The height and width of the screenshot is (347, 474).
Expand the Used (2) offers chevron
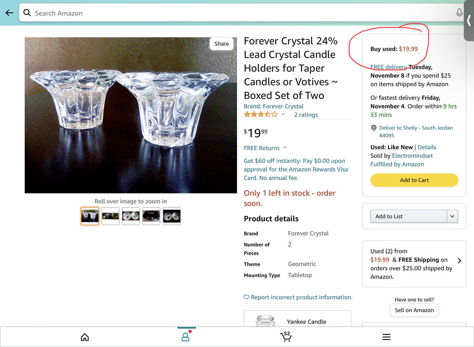[x=459, y=260]
